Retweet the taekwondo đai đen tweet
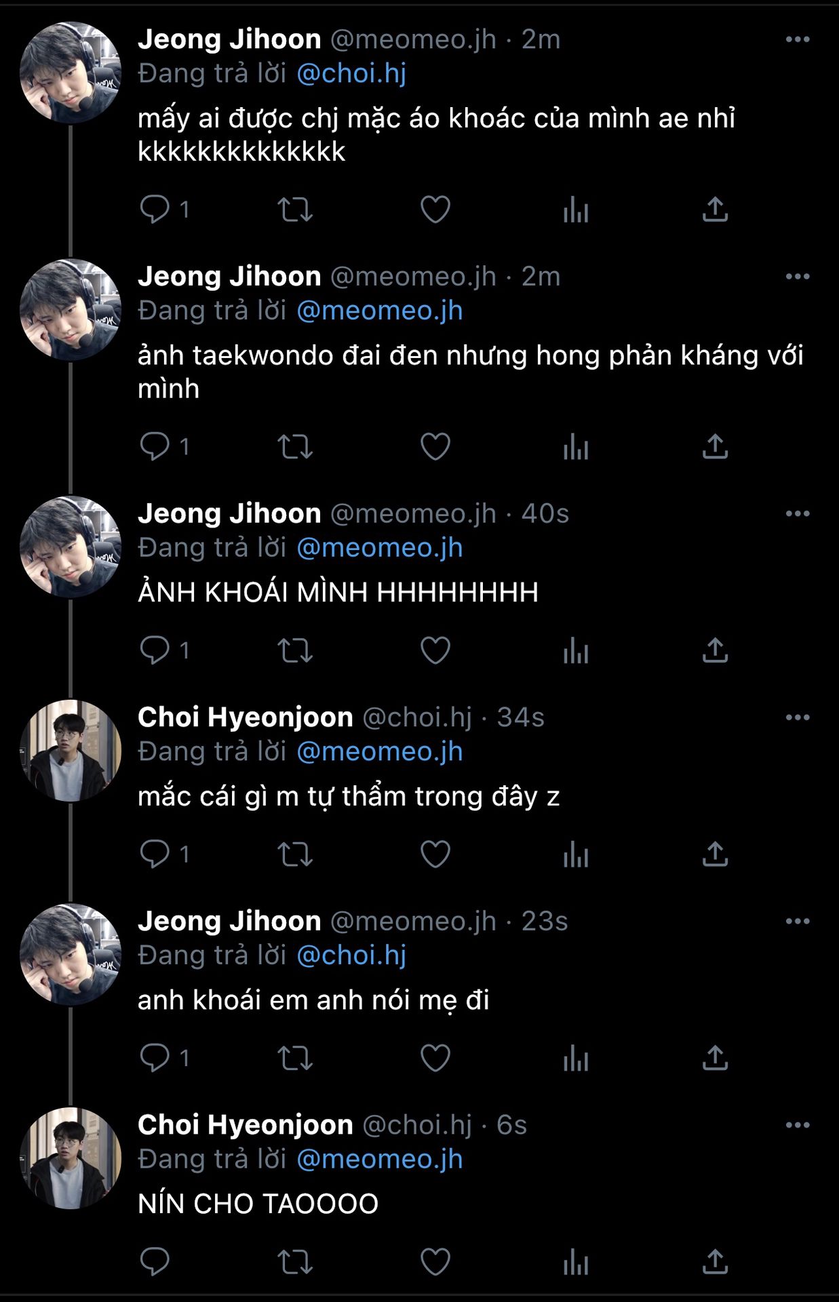 295,447
